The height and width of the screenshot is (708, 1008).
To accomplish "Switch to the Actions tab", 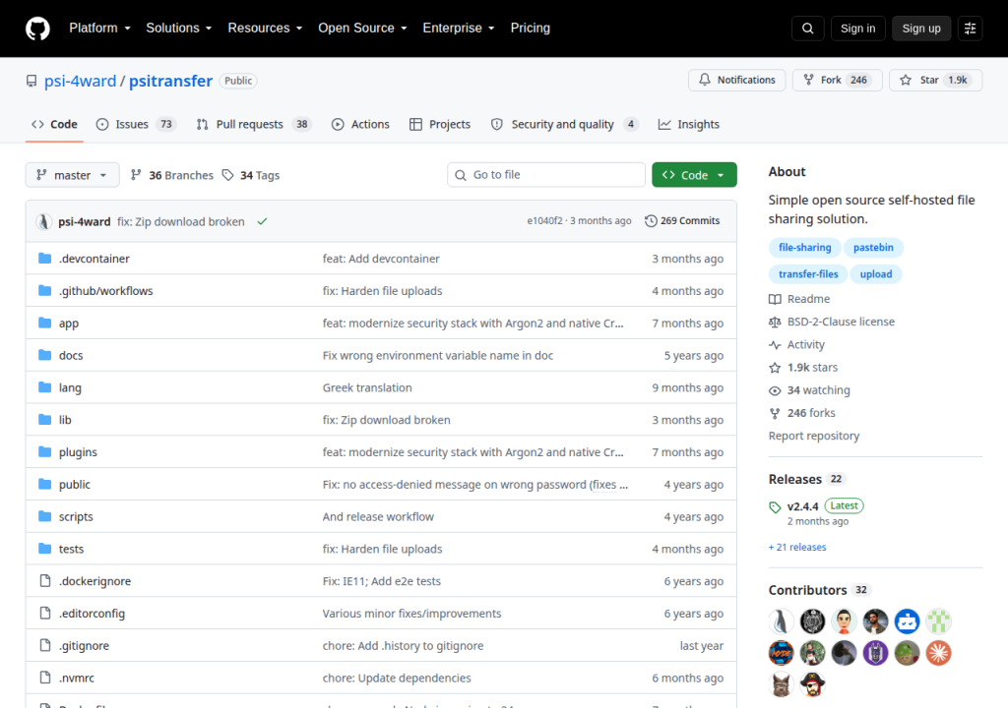I will (360, 125).
